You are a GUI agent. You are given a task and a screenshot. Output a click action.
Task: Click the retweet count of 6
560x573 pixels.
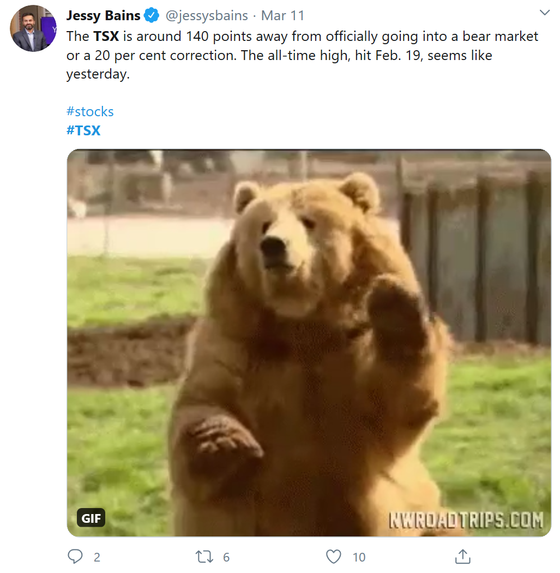click(226, 557)
